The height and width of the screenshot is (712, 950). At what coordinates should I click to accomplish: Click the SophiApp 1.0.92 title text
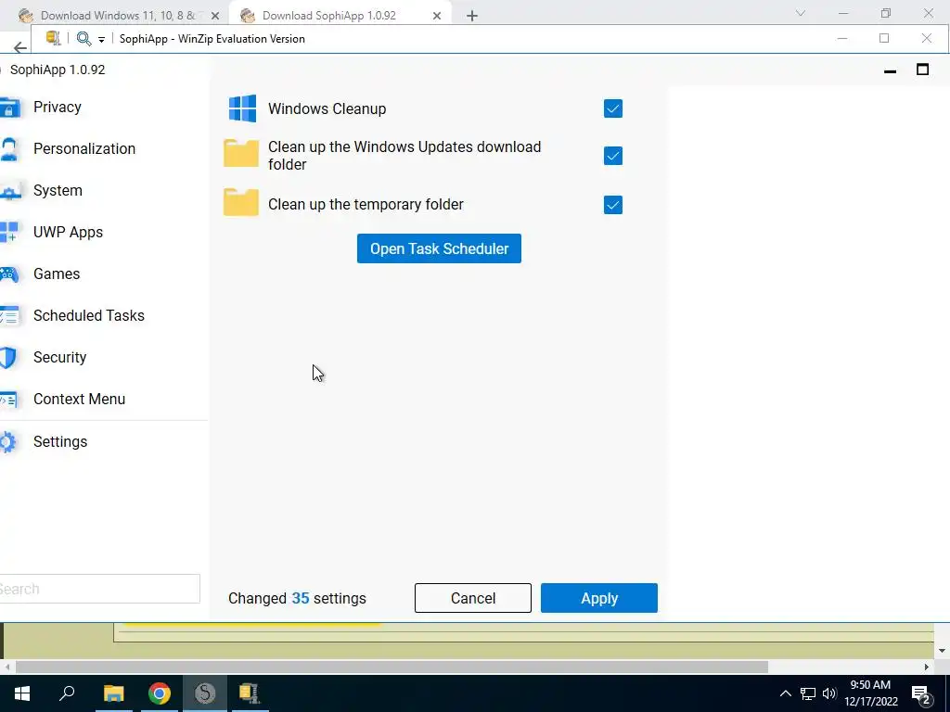(x=58, y=70)
